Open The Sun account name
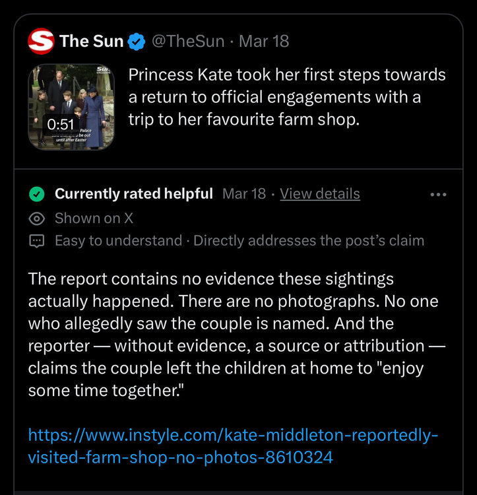This screenshot has height=495, width=477. (x=91, y=42)
